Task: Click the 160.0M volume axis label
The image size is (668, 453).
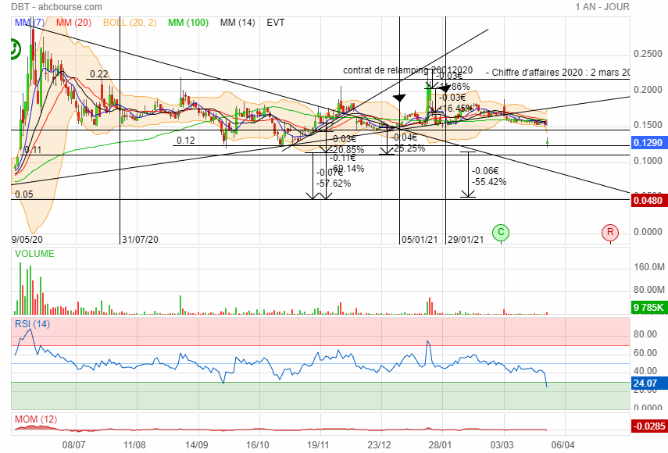Action: (x=649, y=267)
